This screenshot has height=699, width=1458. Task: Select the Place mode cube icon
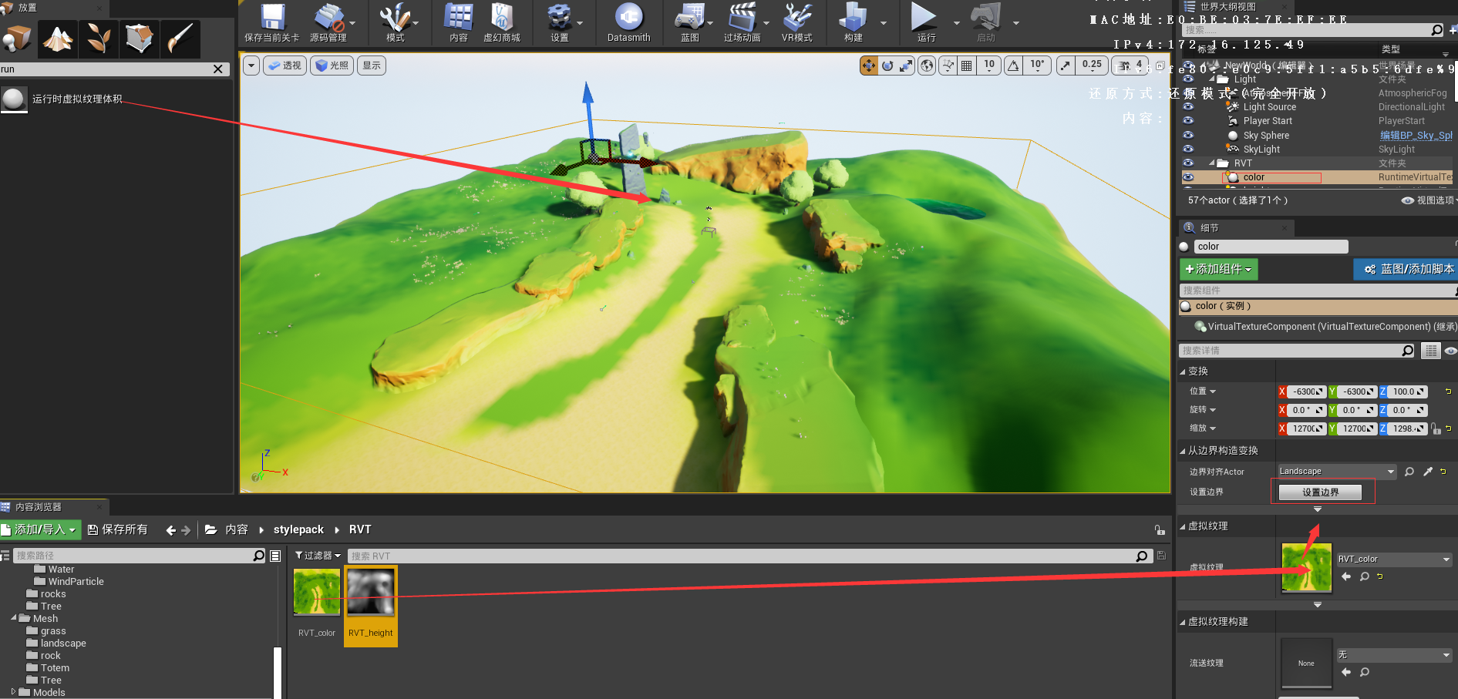coord(17,39)
